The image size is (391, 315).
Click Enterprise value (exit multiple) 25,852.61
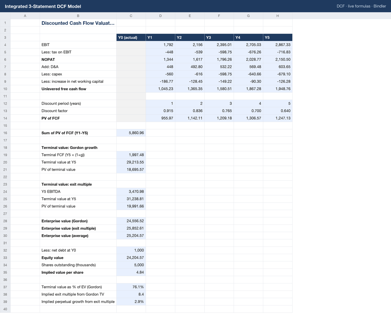click(x=131, y=228)
